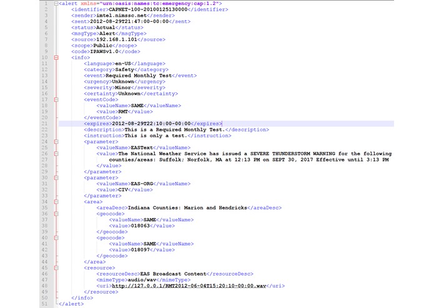Select line number 51 in the margin
This screenshot has height=308, width=434.
(x=44, y=304)
